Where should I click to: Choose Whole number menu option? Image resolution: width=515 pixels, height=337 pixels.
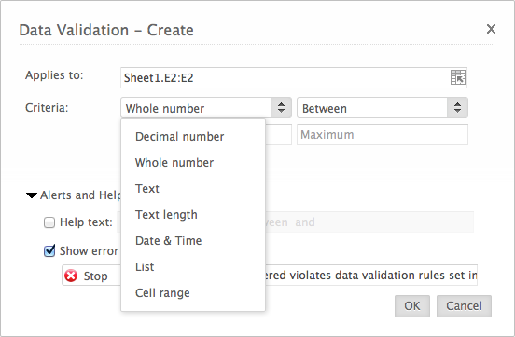point(174,163)
